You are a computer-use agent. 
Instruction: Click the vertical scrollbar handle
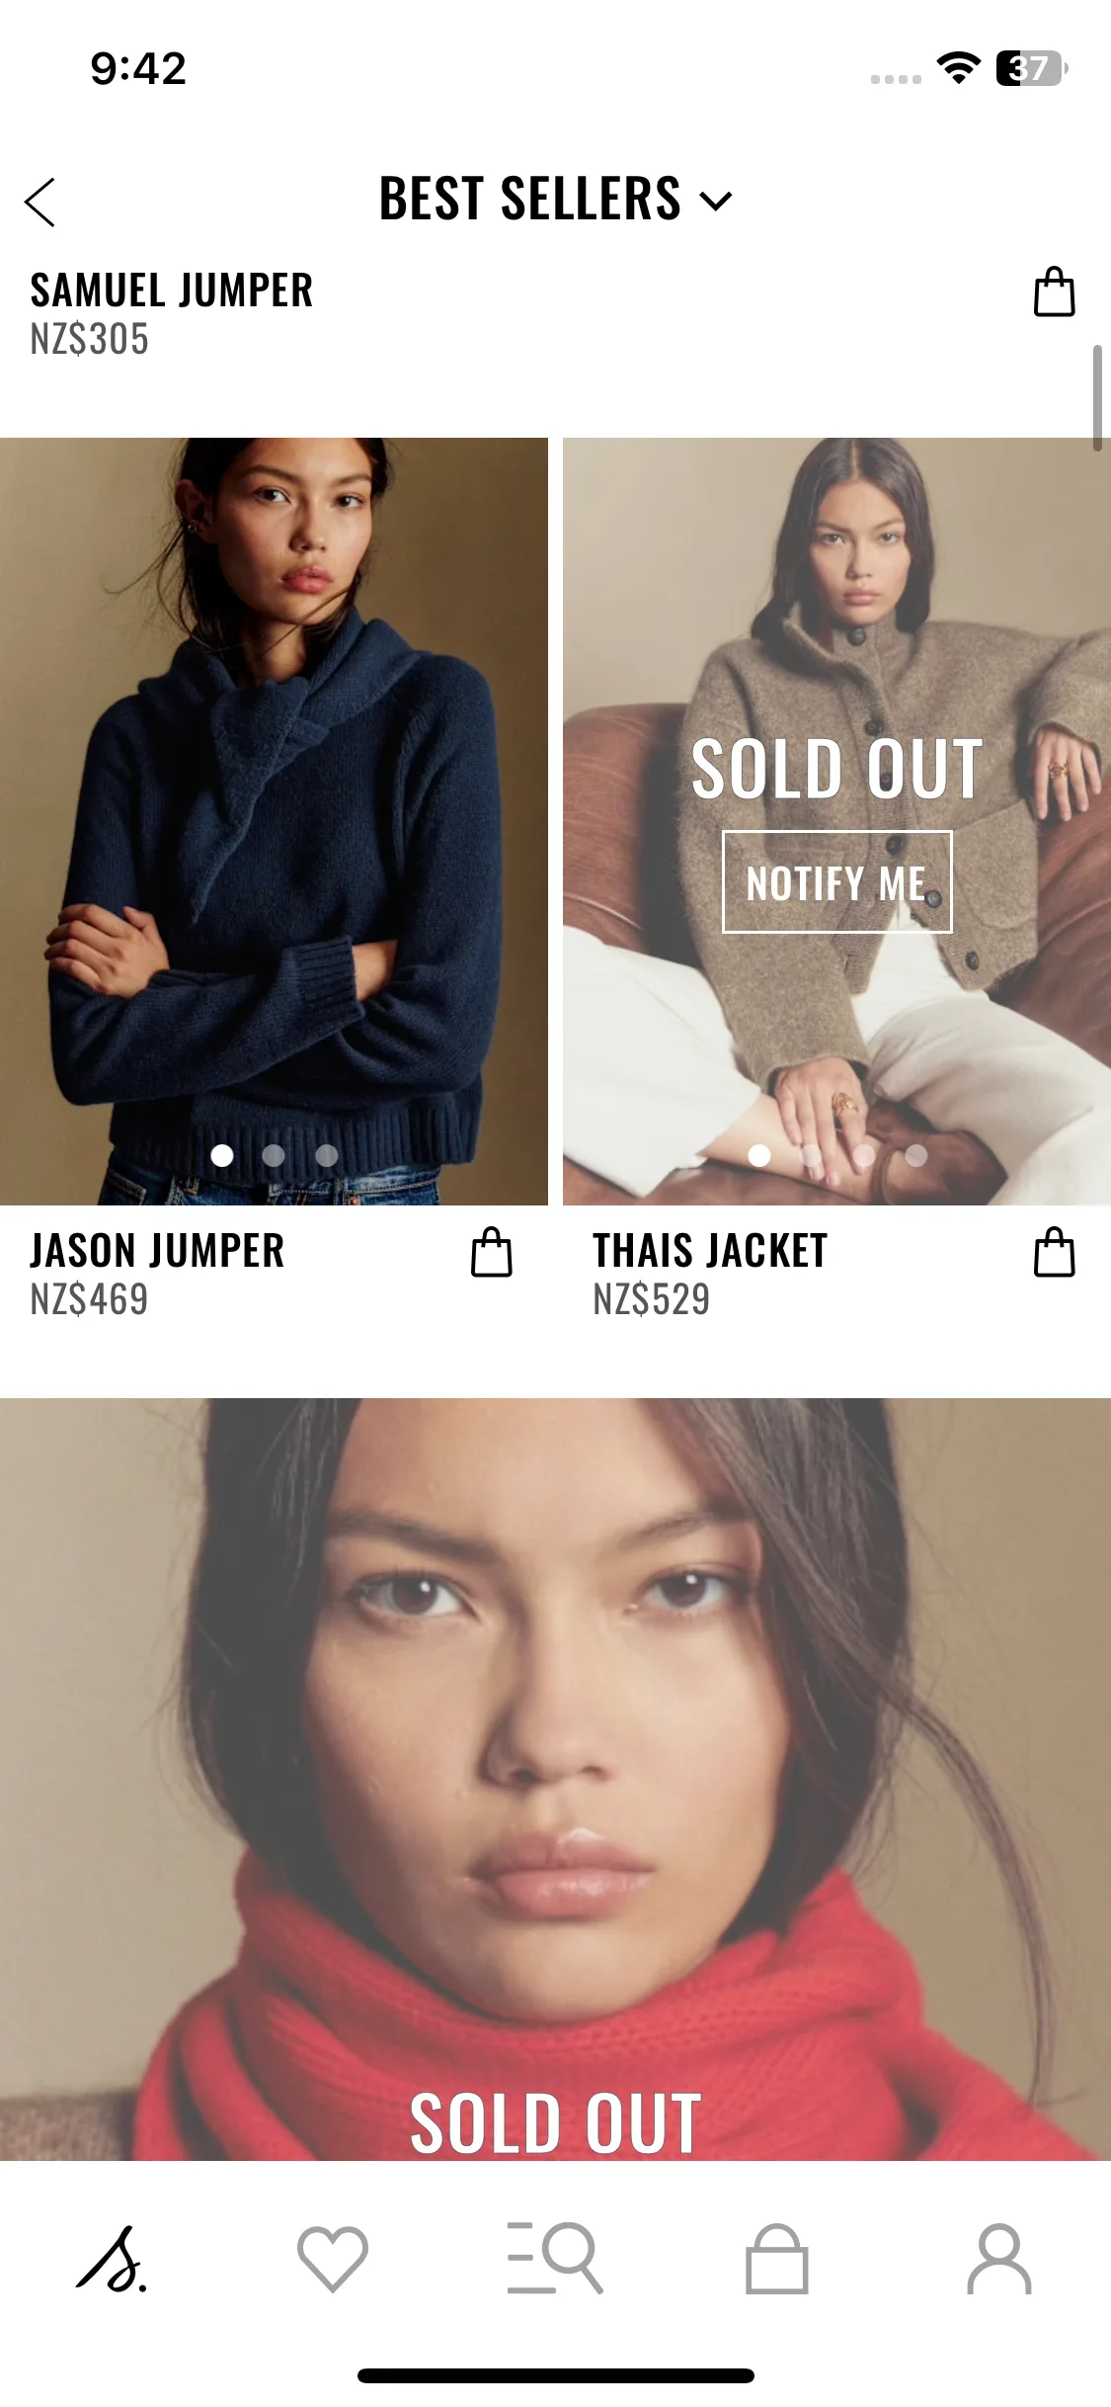1097,398
